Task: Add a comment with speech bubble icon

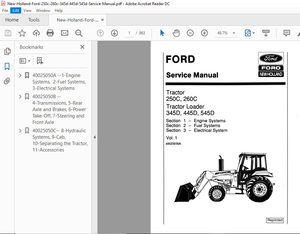Action: pos(286,33)
